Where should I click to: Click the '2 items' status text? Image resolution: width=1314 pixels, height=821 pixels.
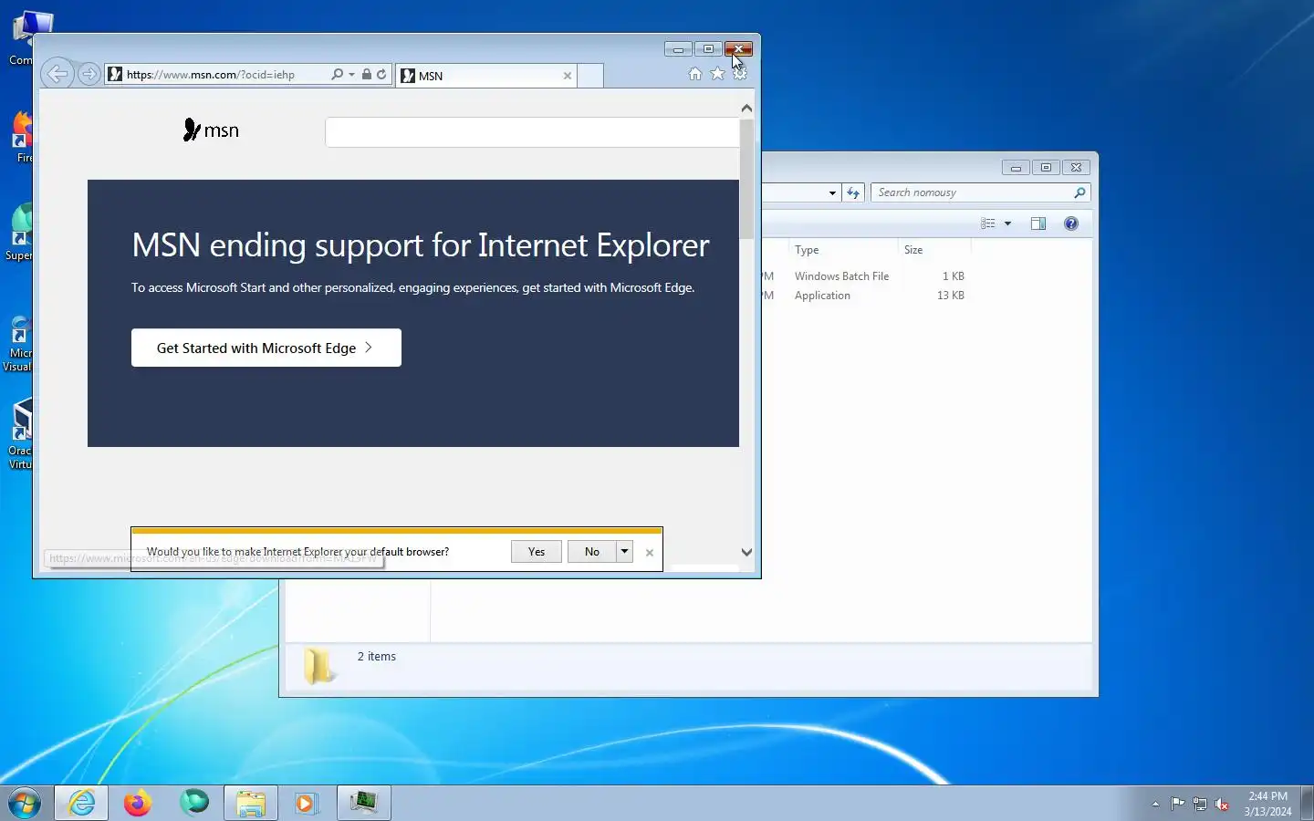(x=377, y=657)
